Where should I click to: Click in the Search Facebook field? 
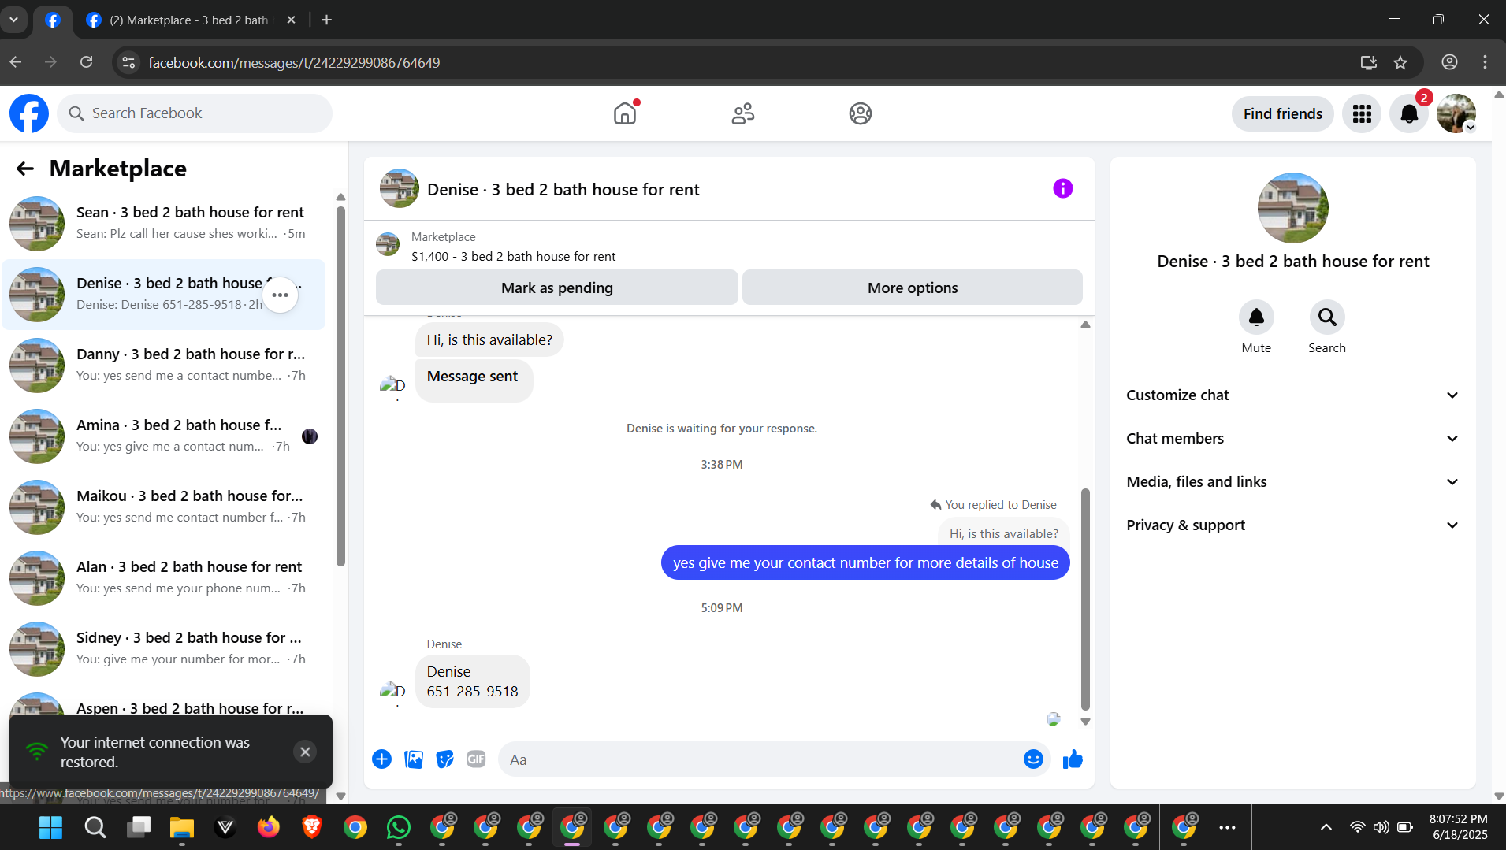195,113
